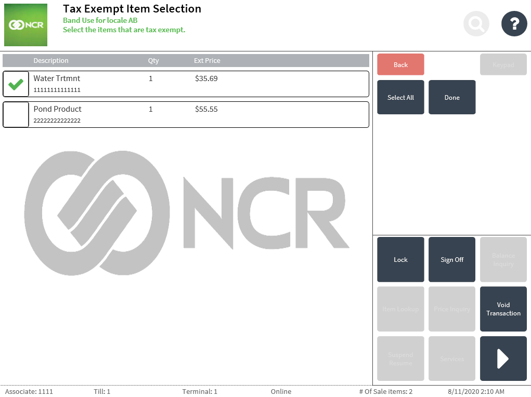Click the tax exempt instruction text
Viewport: 531px width, 397px height.
pyautogui.click(x=124, y=30)
